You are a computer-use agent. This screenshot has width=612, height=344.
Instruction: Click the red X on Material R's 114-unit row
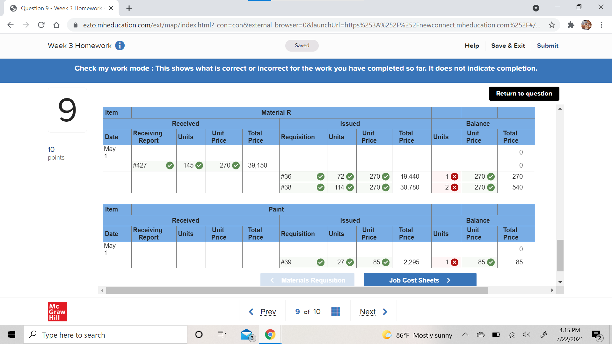454,187
